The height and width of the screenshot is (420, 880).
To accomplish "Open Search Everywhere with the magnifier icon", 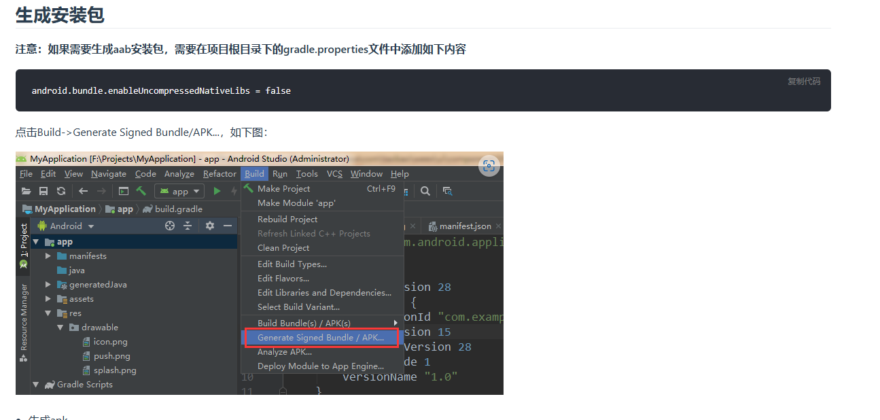I will tap(425, 191).
